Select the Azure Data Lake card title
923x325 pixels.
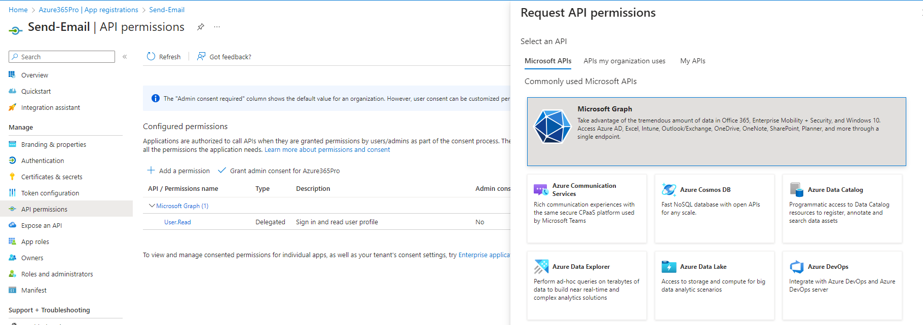coord(703,267)
